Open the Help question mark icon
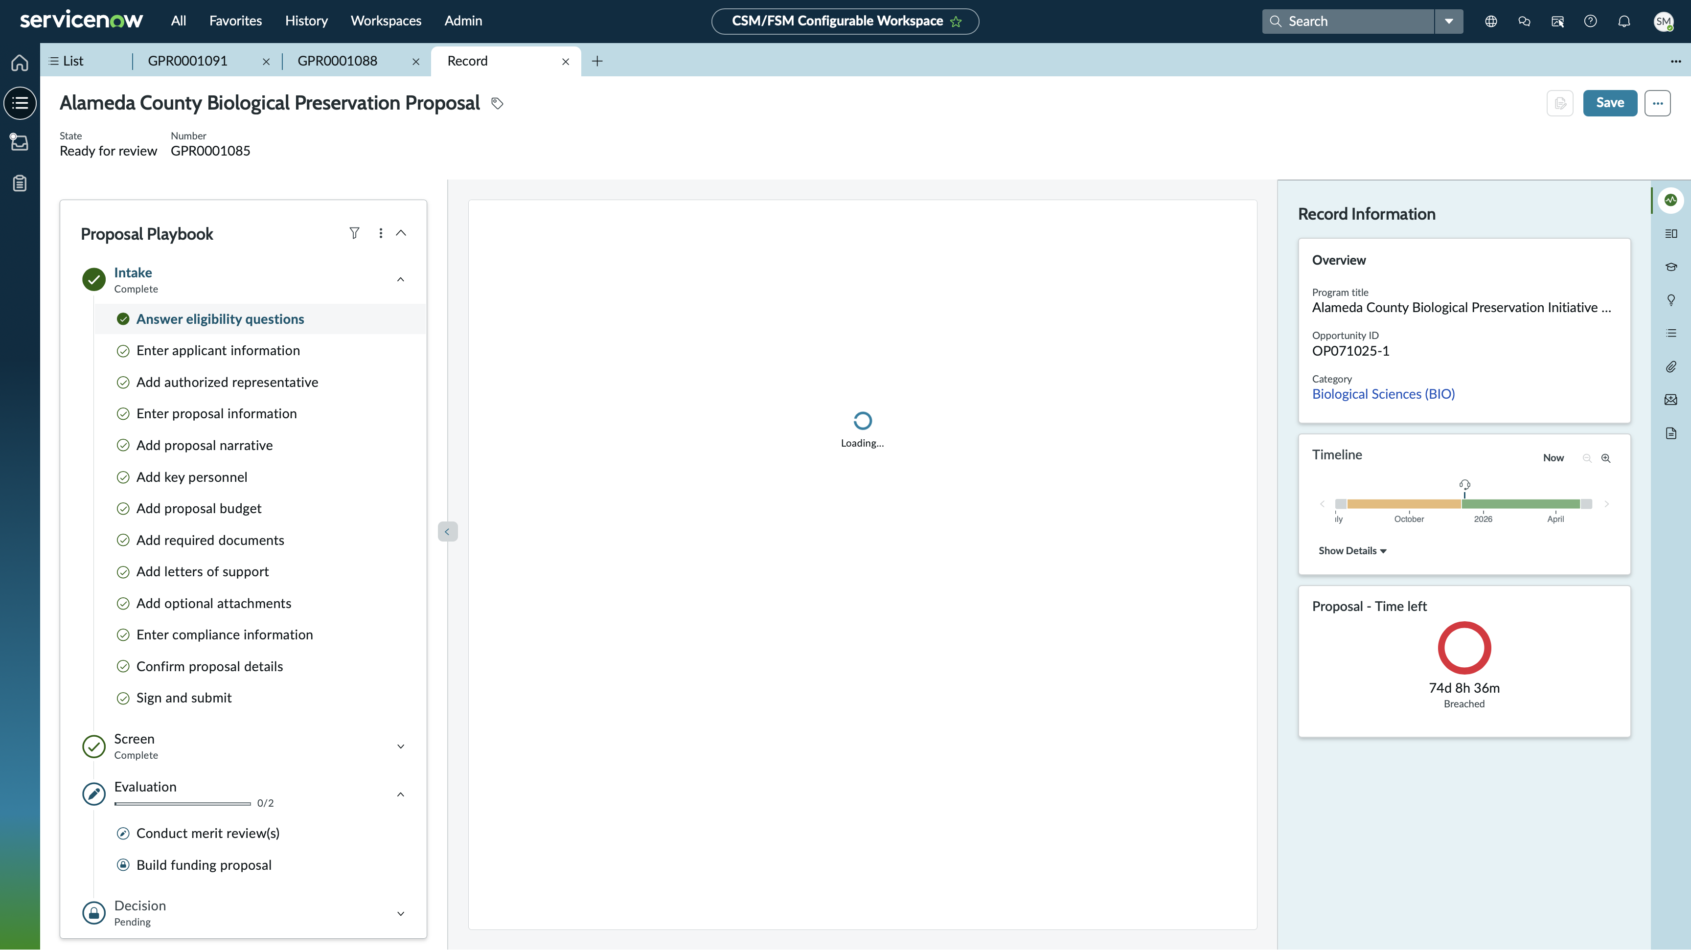Image resolution: width=1691 pixels, height=950 pixels. 1590,22
